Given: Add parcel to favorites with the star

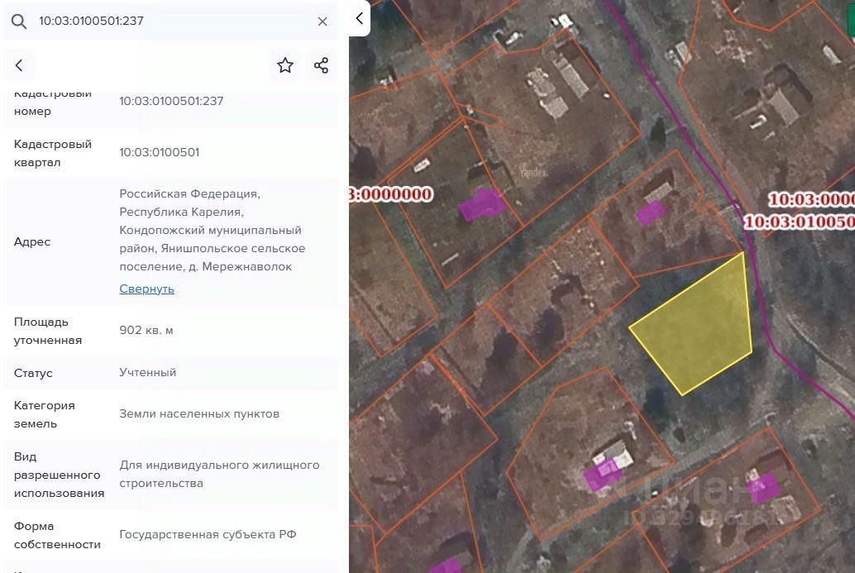Looking at the screenshot, I should (x=285, y=65).
